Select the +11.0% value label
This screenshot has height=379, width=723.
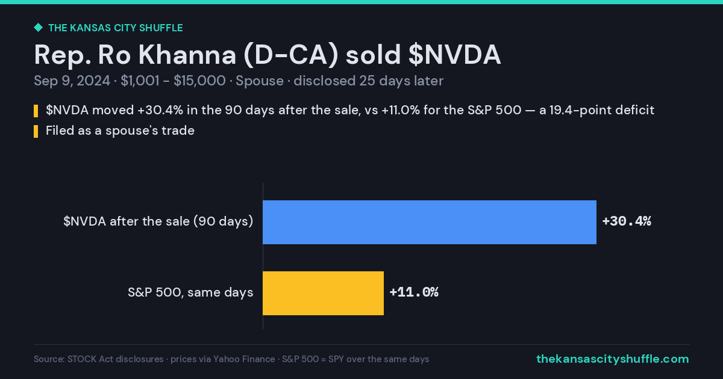[414, 293]
